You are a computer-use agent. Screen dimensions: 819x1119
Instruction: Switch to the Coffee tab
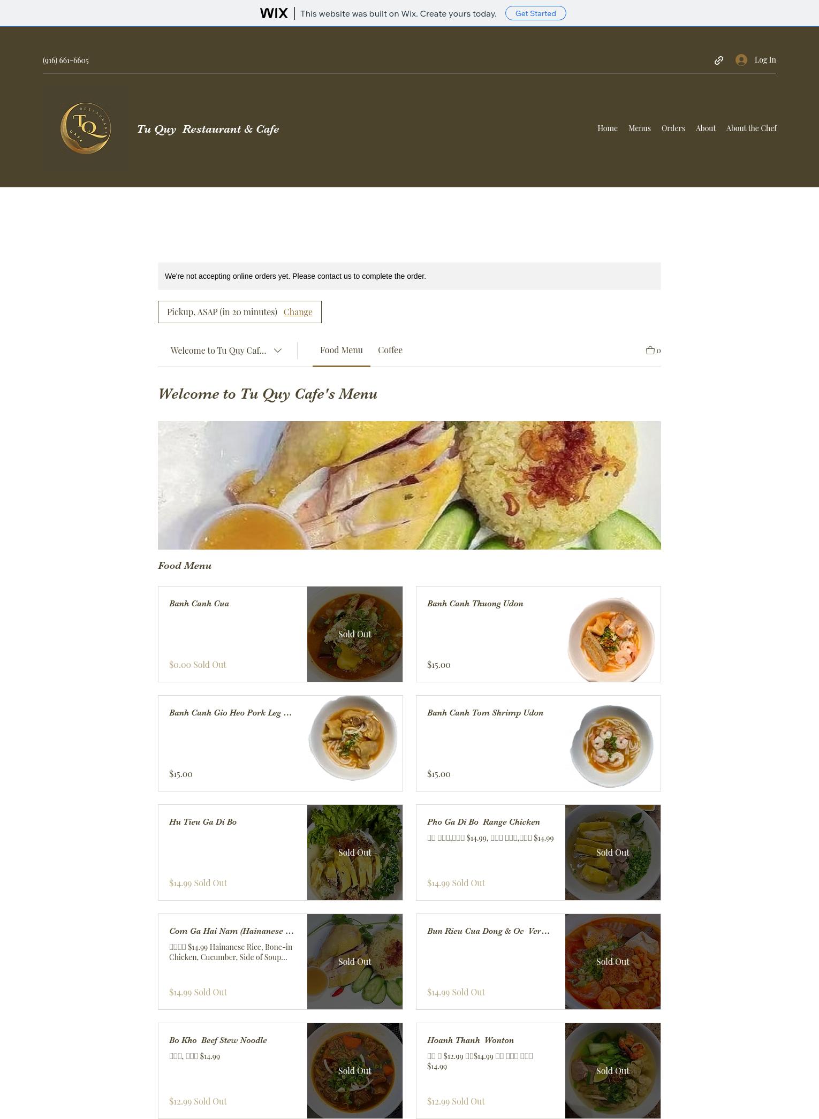click(390, 350)
